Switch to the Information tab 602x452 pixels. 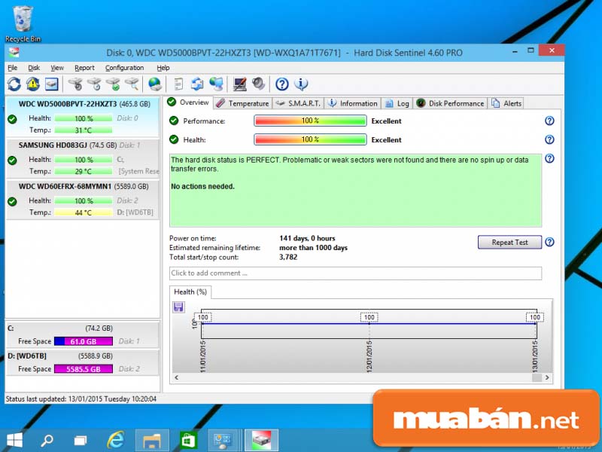[x=353, y=103]
